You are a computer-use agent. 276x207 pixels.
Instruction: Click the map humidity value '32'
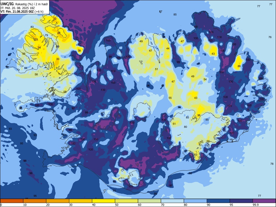click(x=55, y=19)
